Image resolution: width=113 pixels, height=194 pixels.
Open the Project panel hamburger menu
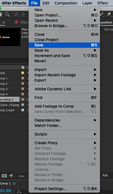pos(4,23)
